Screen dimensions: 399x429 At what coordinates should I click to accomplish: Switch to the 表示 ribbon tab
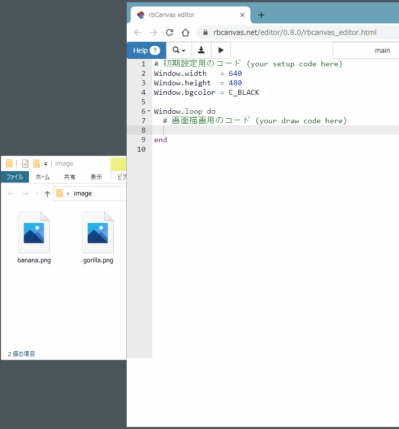(96, 177)
